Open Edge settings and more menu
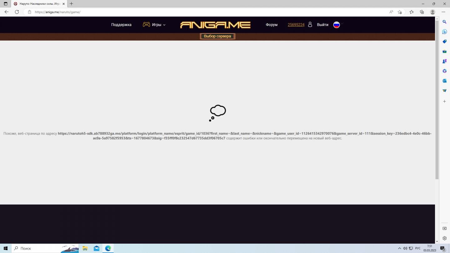This screenshot has width=450, height=253. 443,12
